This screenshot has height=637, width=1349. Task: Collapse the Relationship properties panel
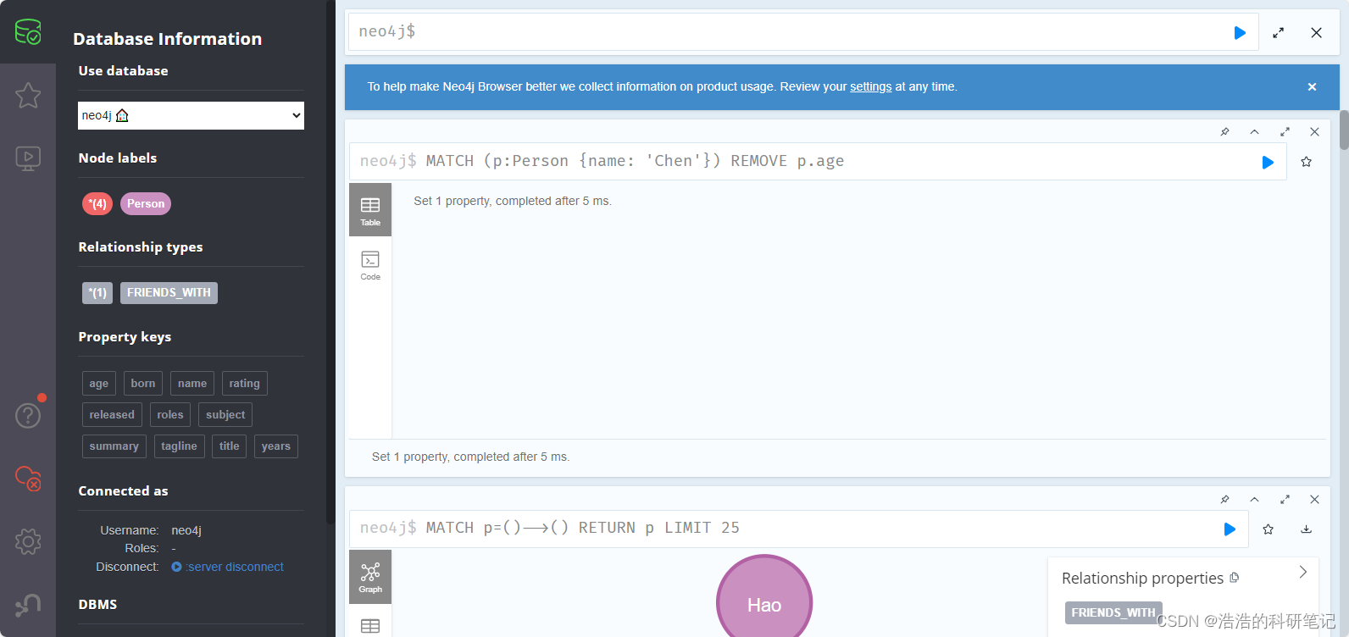pyautogui.click(x=1303, y=573)
